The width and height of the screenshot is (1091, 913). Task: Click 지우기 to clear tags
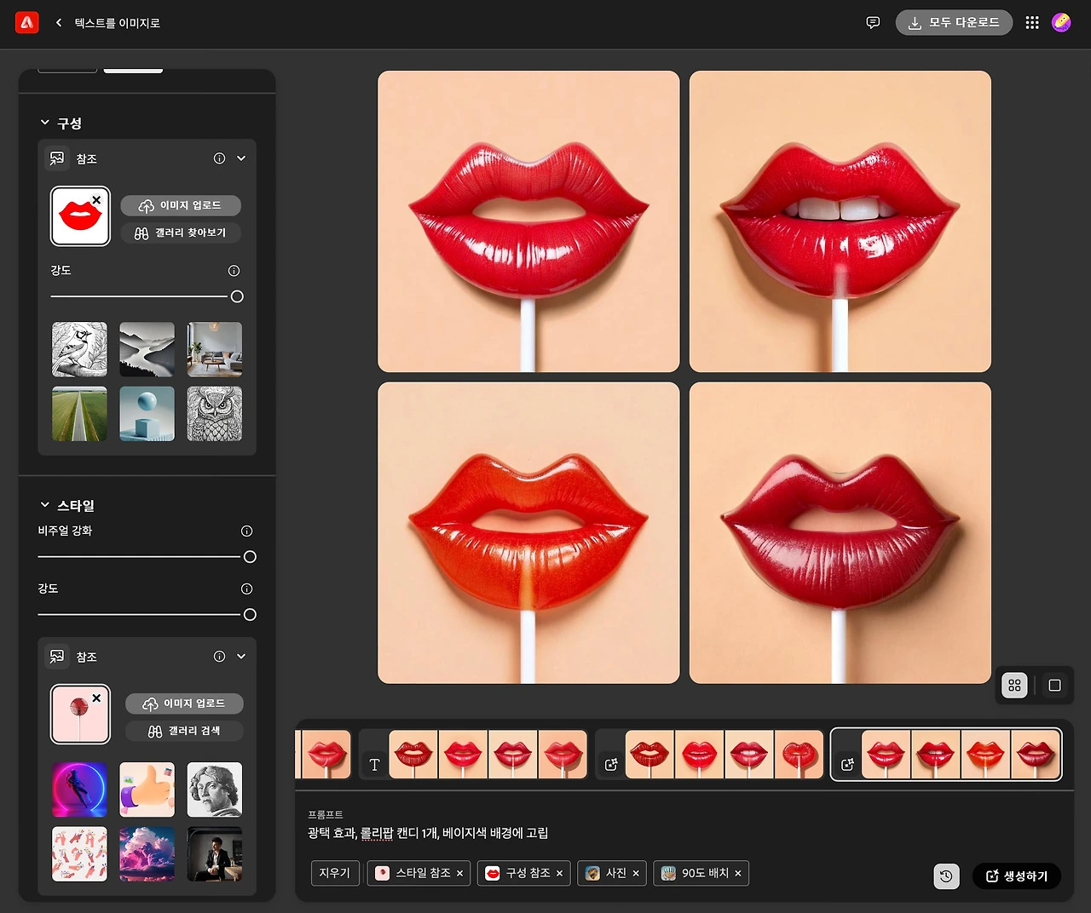pos(335,873)
